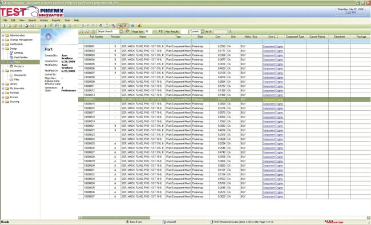Click the Part Number filter cell in blue row

(x=96, y=41)
